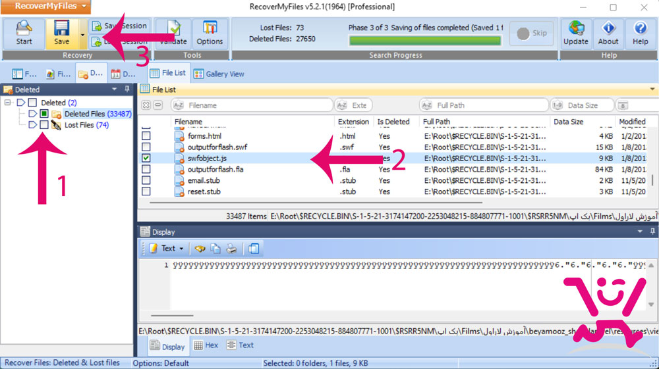This screenshot has width=659, height=369.
Task: Click the copy icon in Display toolbar
Action: pos(215,248)
